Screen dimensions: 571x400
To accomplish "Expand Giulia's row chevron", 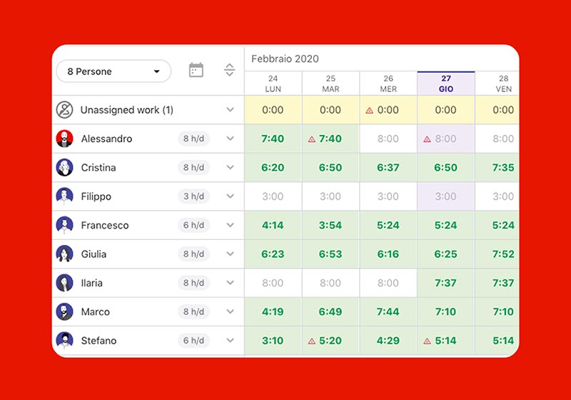I will (230, 254).
